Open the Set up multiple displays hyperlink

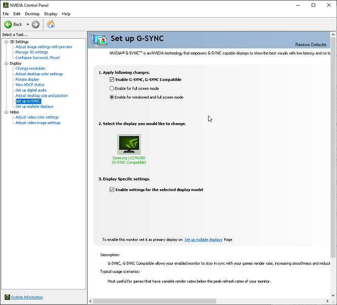[203, 239]
